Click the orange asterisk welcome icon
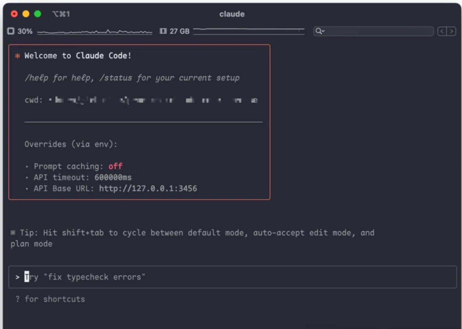Screen dimensions: 462x329 point(18,56)
